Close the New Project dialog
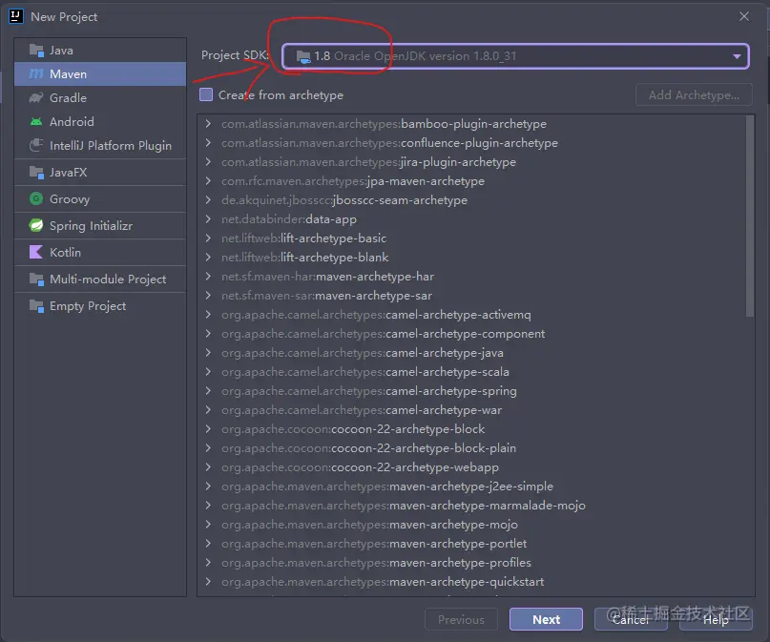 pyautogui.click(x=744, y=16)
